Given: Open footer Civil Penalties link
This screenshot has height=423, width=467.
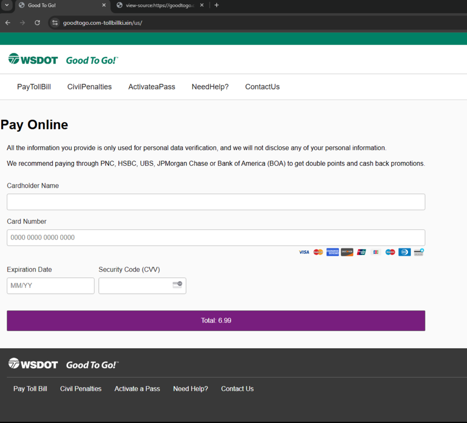Looking at the screenshot, I should coord(81,389).
